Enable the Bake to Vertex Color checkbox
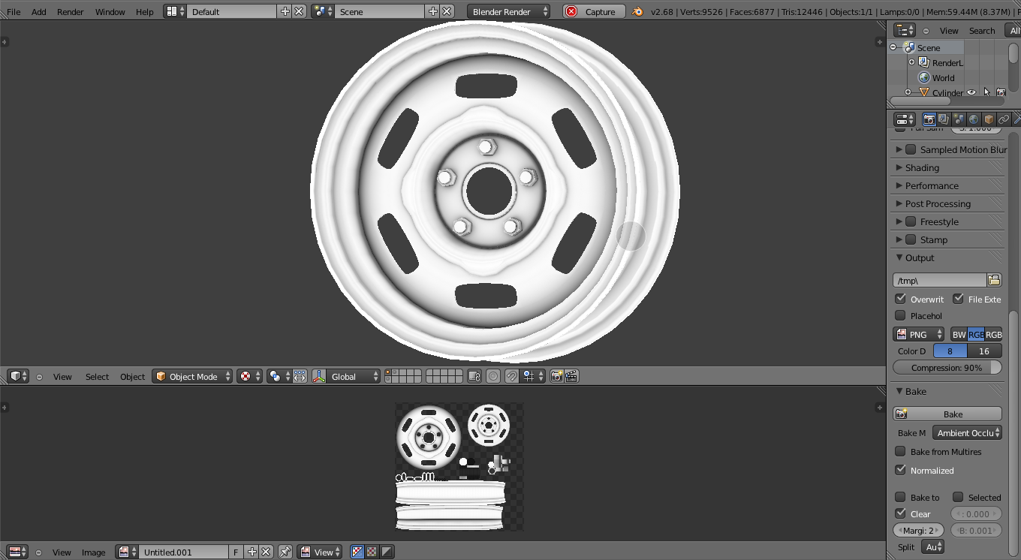The height and width of the screenshot is (560, 1021). click(x=900, y=497)
